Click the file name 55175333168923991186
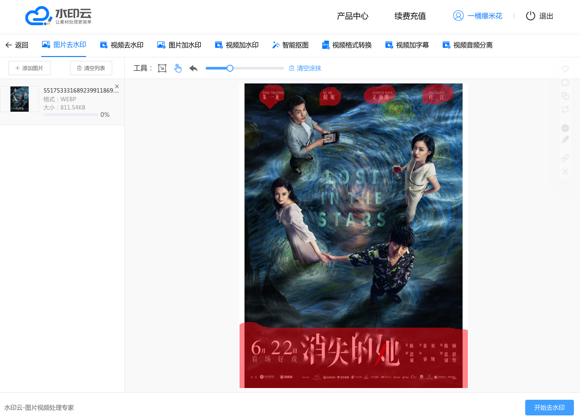This screenshot has height=418, width=580. coord(81,90)
